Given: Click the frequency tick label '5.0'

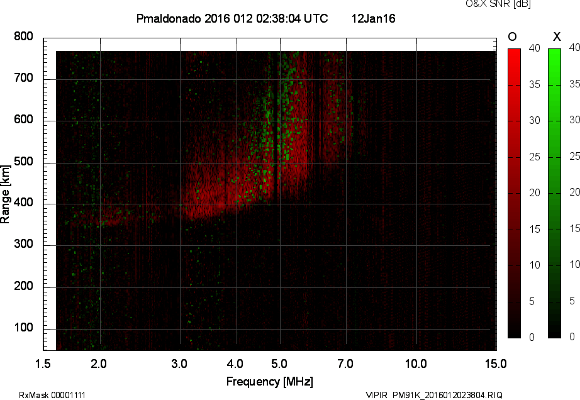Looking at the screenshot, I should [x=279, y=364].
